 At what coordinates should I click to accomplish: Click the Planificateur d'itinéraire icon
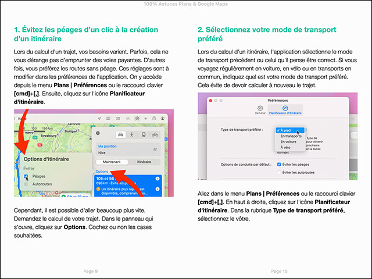pyautogui.click(x=285, y=108)
